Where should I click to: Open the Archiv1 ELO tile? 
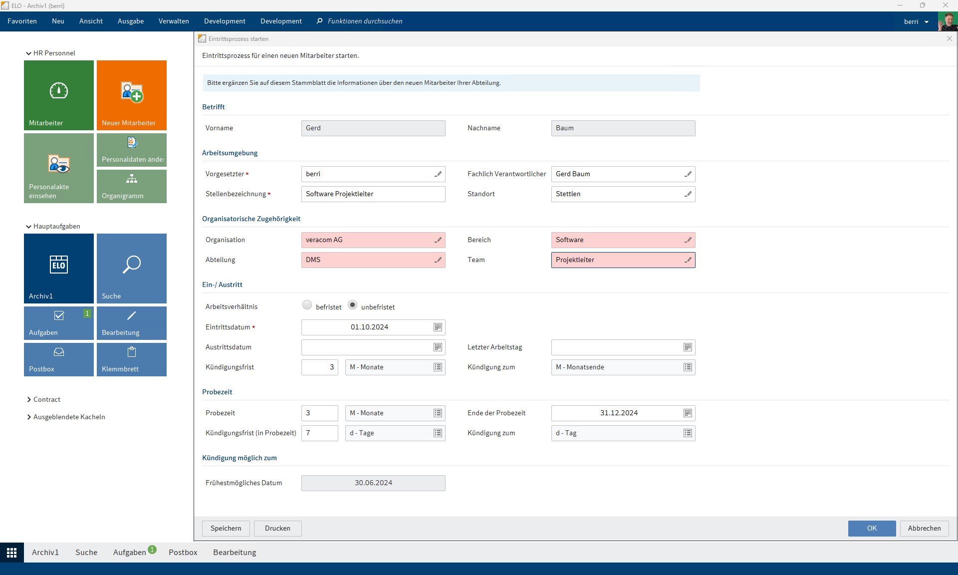[x=59, y=269]
